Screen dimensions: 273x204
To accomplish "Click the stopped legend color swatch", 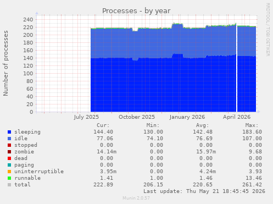I will 9,145.
